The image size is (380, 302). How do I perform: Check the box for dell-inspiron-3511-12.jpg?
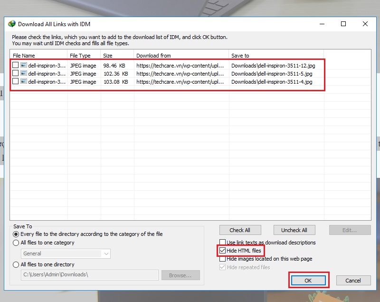pyautogui.click(x=16, y=65)
